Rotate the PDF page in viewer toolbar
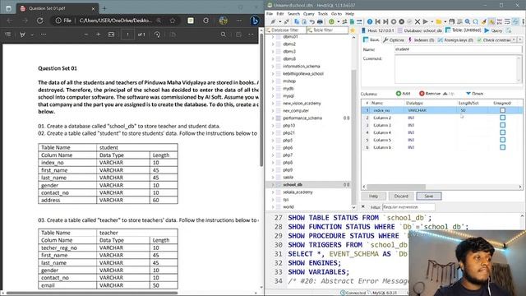 pos(157,35)
